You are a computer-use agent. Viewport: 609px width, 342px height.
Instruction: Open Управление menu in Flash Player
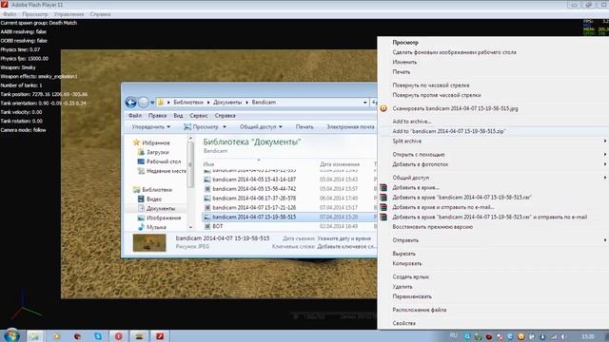pyautogui.click(x=69, y=14)
